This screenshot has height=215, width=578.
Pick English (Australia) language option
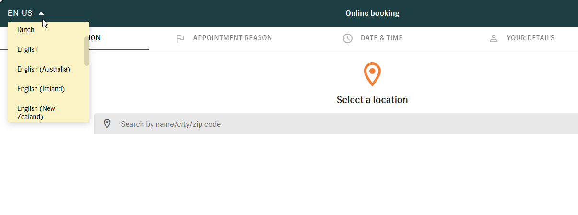44,69
